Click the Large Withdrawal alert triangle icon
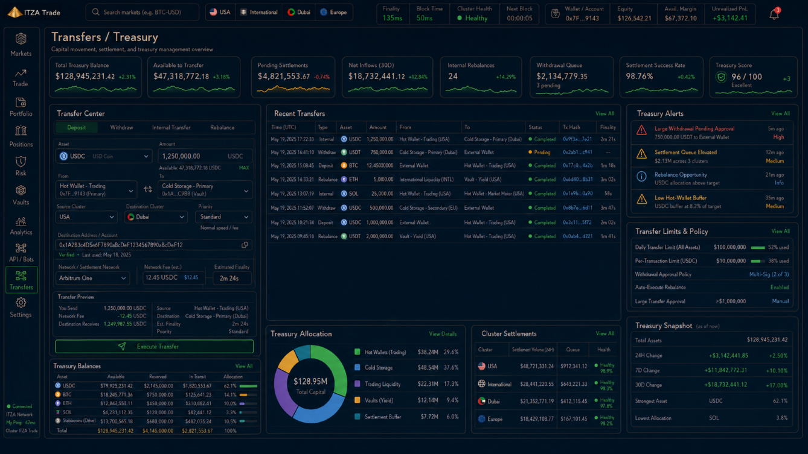The height and width of the screenshot is (454, 808). pyautogui.click(x=641, y=131)
